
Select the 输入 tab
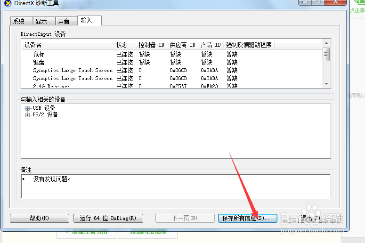click(89, 20)
